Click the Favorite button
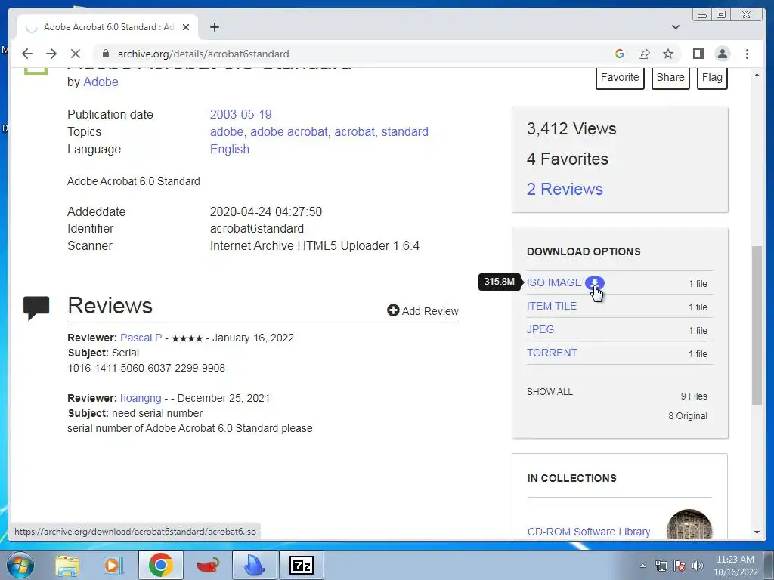Screen dimensions: 774x580 pyautogui.click(x=620, y=78)
